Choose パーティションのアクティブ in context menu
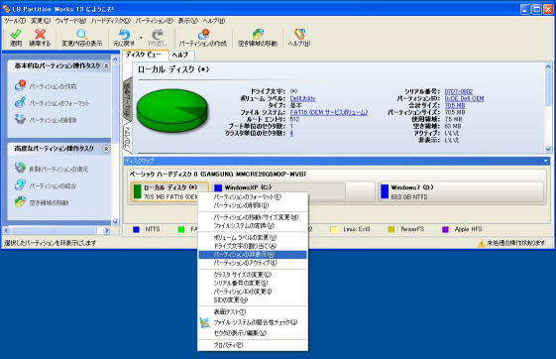Screen dimensions: 556x359 click(x=253, y=263)
